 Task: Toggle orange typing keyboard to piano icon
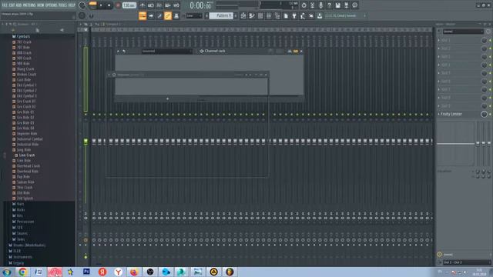coord(143,15)
